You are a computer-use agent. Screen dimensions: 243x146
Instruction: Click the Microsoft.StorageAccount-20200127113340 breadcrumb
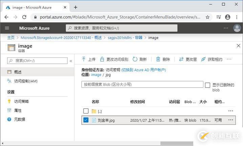(61, 38)
